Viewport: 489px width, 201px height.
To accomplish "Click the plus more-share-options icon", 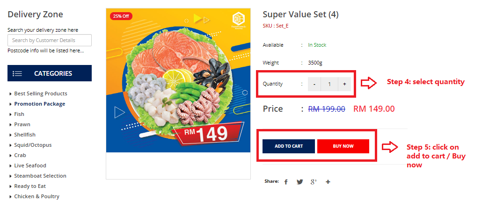I will (328, 182).
